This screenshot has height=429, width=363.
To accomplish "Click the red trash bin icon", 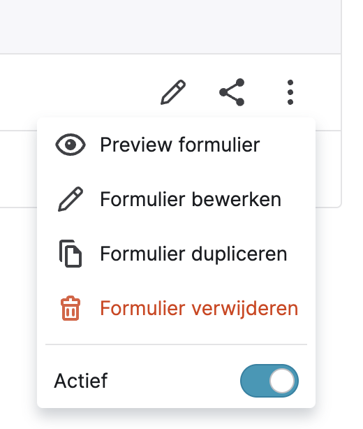I will tap(71, 308).
